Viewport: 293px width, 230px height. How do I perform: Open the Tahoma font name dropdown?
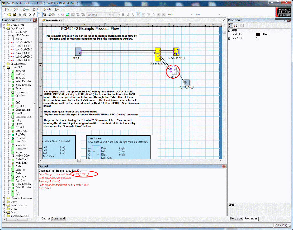pos(109,15)
